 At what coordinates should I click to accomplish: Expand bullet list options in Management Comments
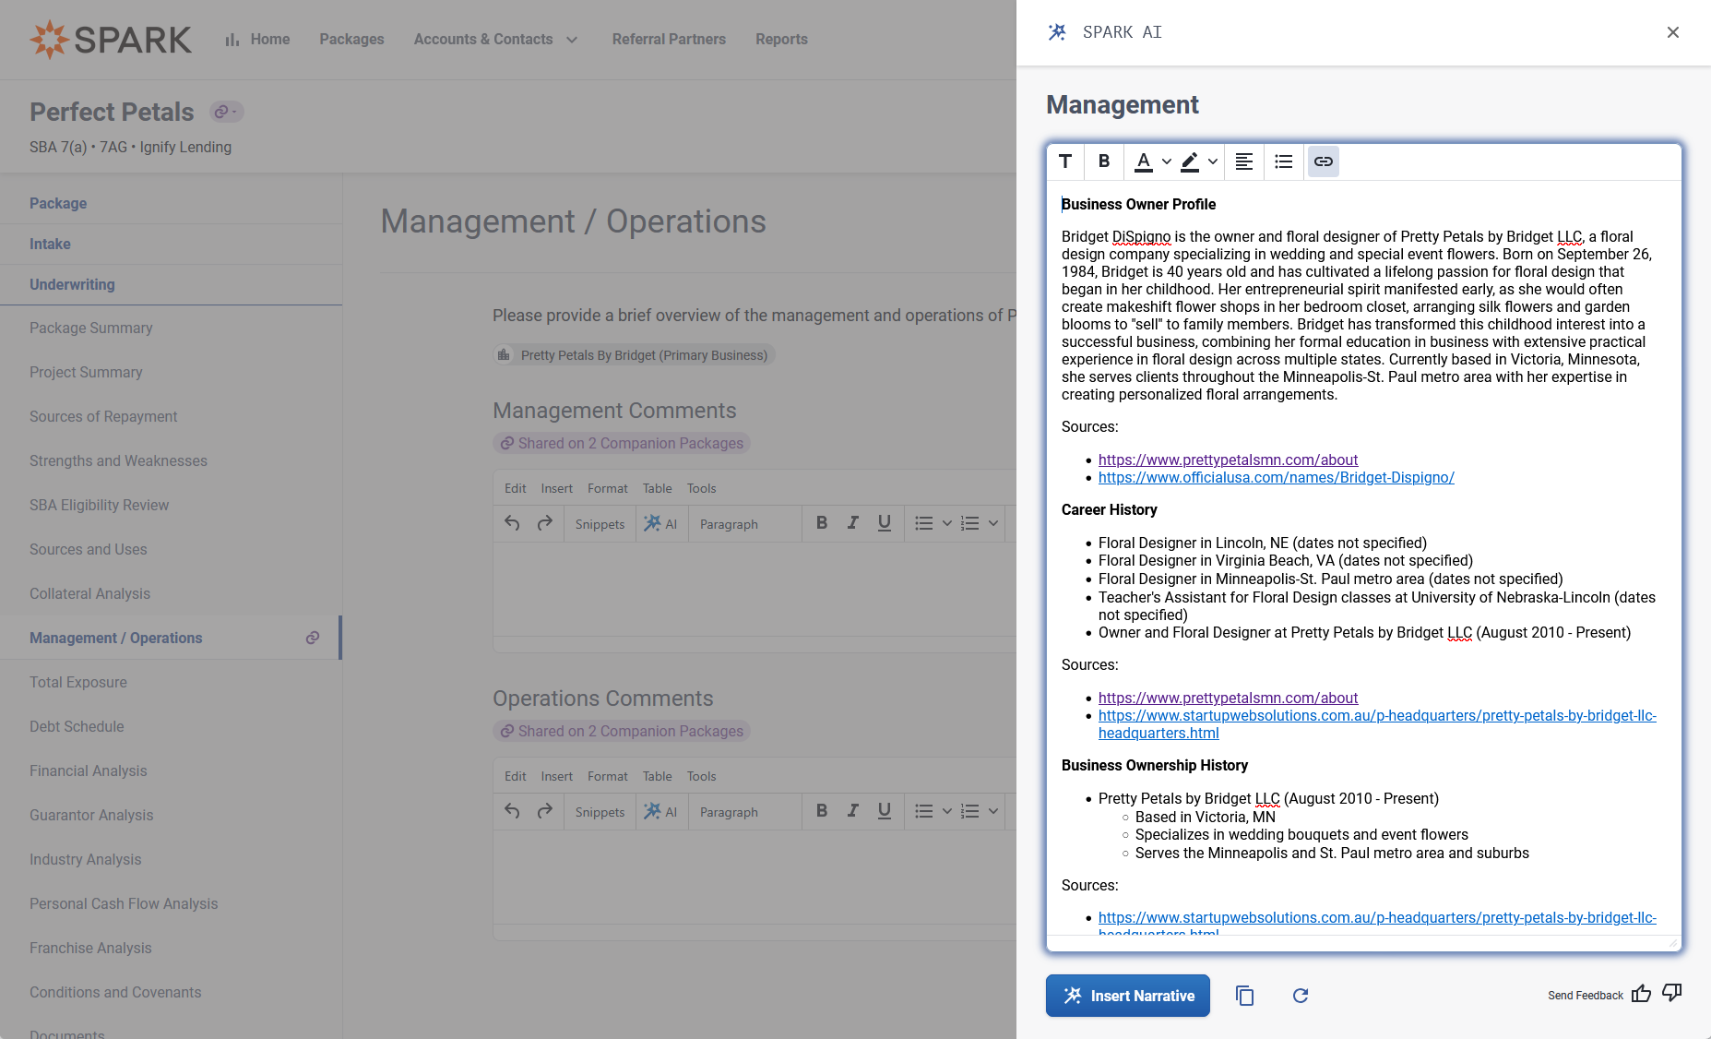click(x=947, y=523)
